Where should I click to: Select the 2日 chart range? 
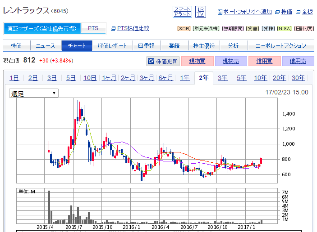click(x=33, y=78)
